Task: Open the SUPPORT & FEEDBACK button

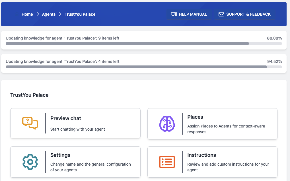Action: coord(244,14)
